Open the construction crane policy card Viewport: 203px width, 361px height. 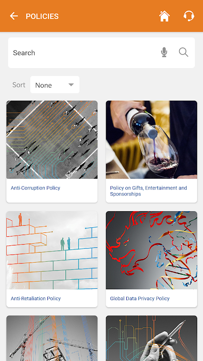52,338
